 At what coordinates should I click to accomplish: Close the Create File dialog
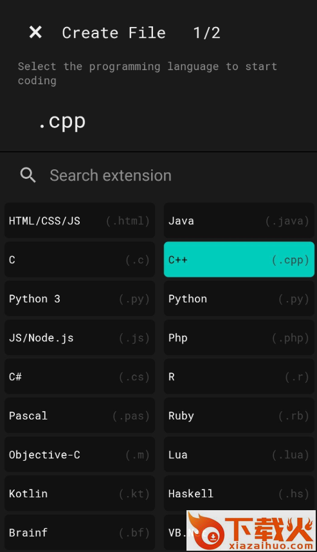[x=35, y=32]
